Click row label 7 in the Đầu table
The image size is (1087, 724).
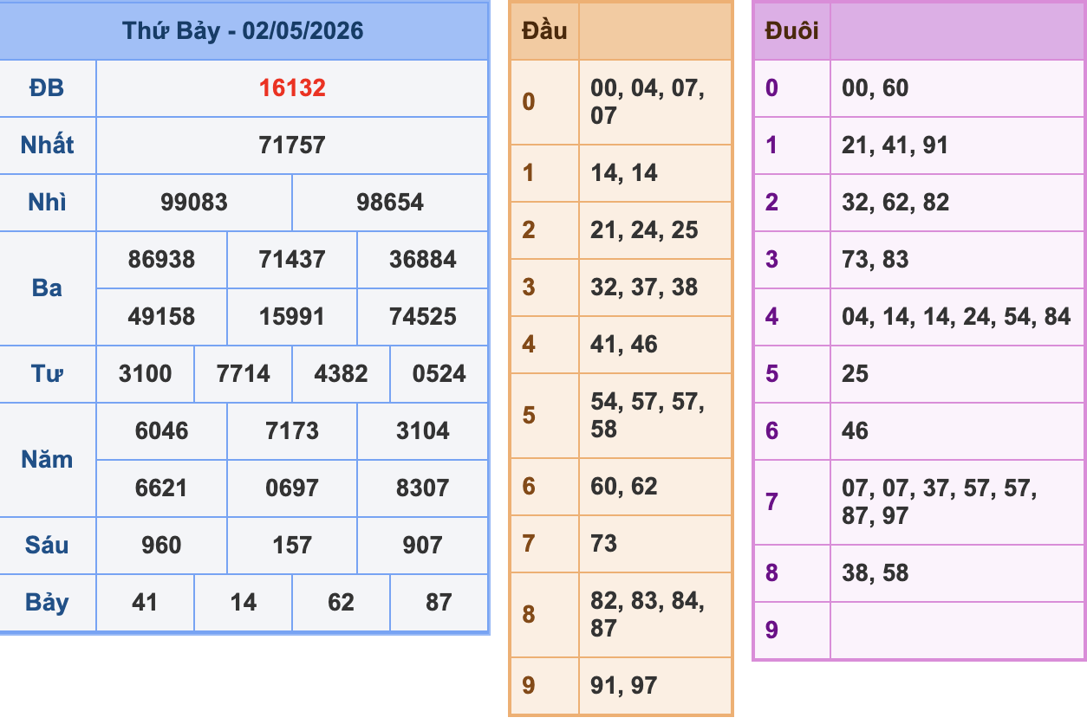pos(544,544)
